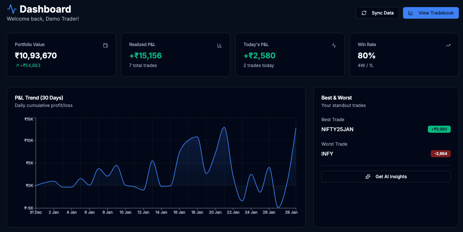
Task: Click the activity pulse icon in Today's P&L card
Action: tap(334, 45)
